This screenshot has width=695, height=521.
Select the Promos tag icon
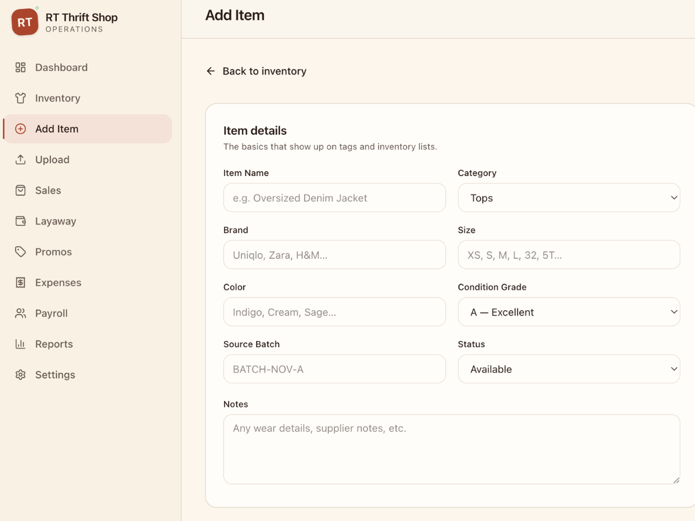coord(20,251)
